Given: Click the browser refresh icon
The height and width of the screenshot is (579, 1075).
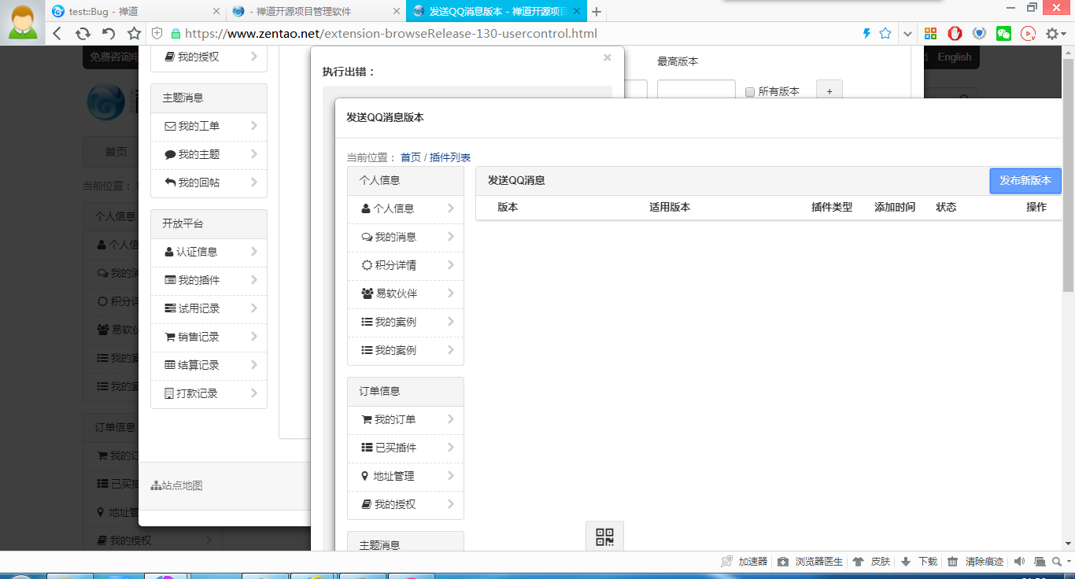Looking at the screenshot, I should [83, 33].
